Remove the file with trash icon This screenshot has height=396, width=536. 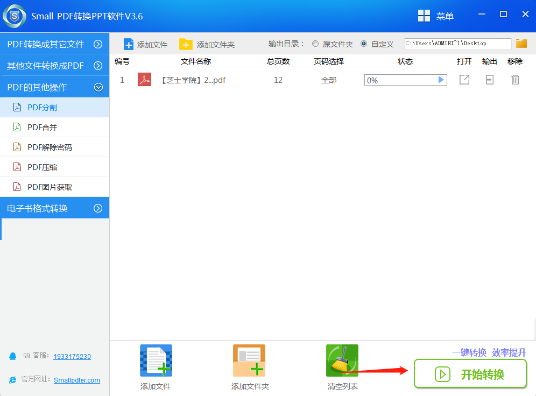(515, 80)
